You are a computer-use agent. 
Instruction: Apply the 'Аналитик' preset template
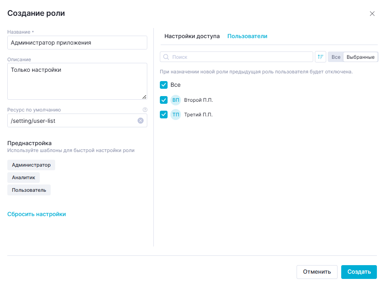(x=24, y=177)
